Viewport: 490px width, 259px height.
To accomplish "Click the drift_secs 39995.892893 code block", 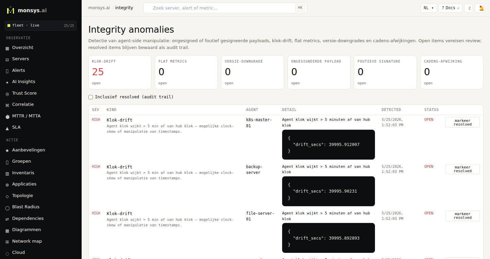I will tap(328, 238).
